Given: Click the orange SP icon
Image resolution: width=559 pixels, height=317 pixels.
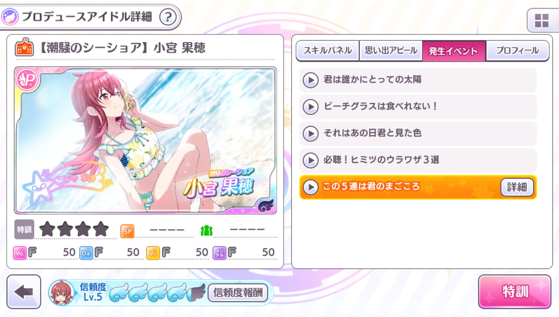Looking at the screenshot, I should (x=127, y=231).
